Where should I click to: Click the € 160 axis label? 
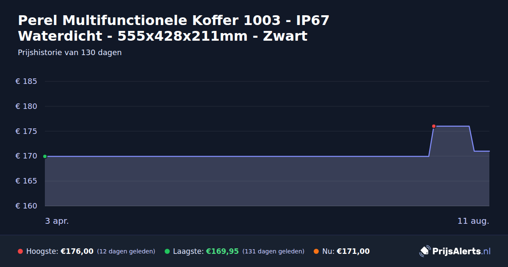(x=26, y=206)
